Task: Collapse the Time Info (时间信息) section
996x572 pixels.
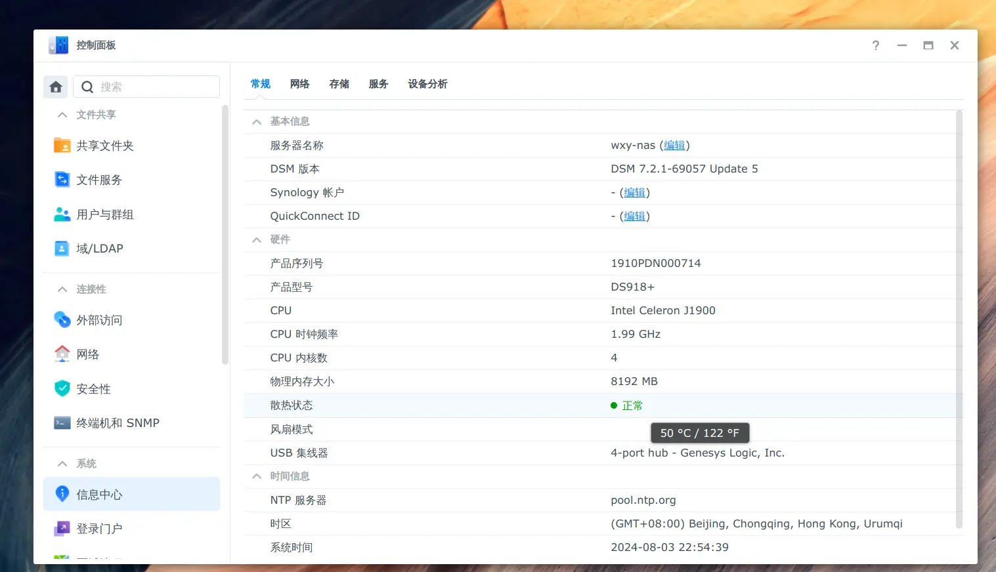Action: tap(257, 476)
